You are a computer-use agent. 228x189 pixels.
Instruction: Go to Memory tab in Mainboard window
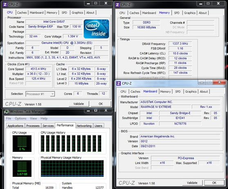(165, 91)
